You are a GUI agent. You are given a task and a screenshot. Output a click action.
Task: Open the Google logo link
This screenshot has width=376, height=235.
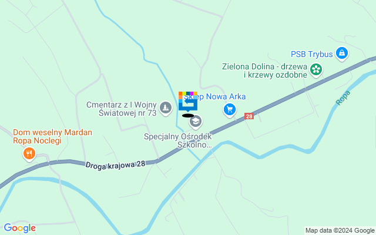[x=19, y=228]
